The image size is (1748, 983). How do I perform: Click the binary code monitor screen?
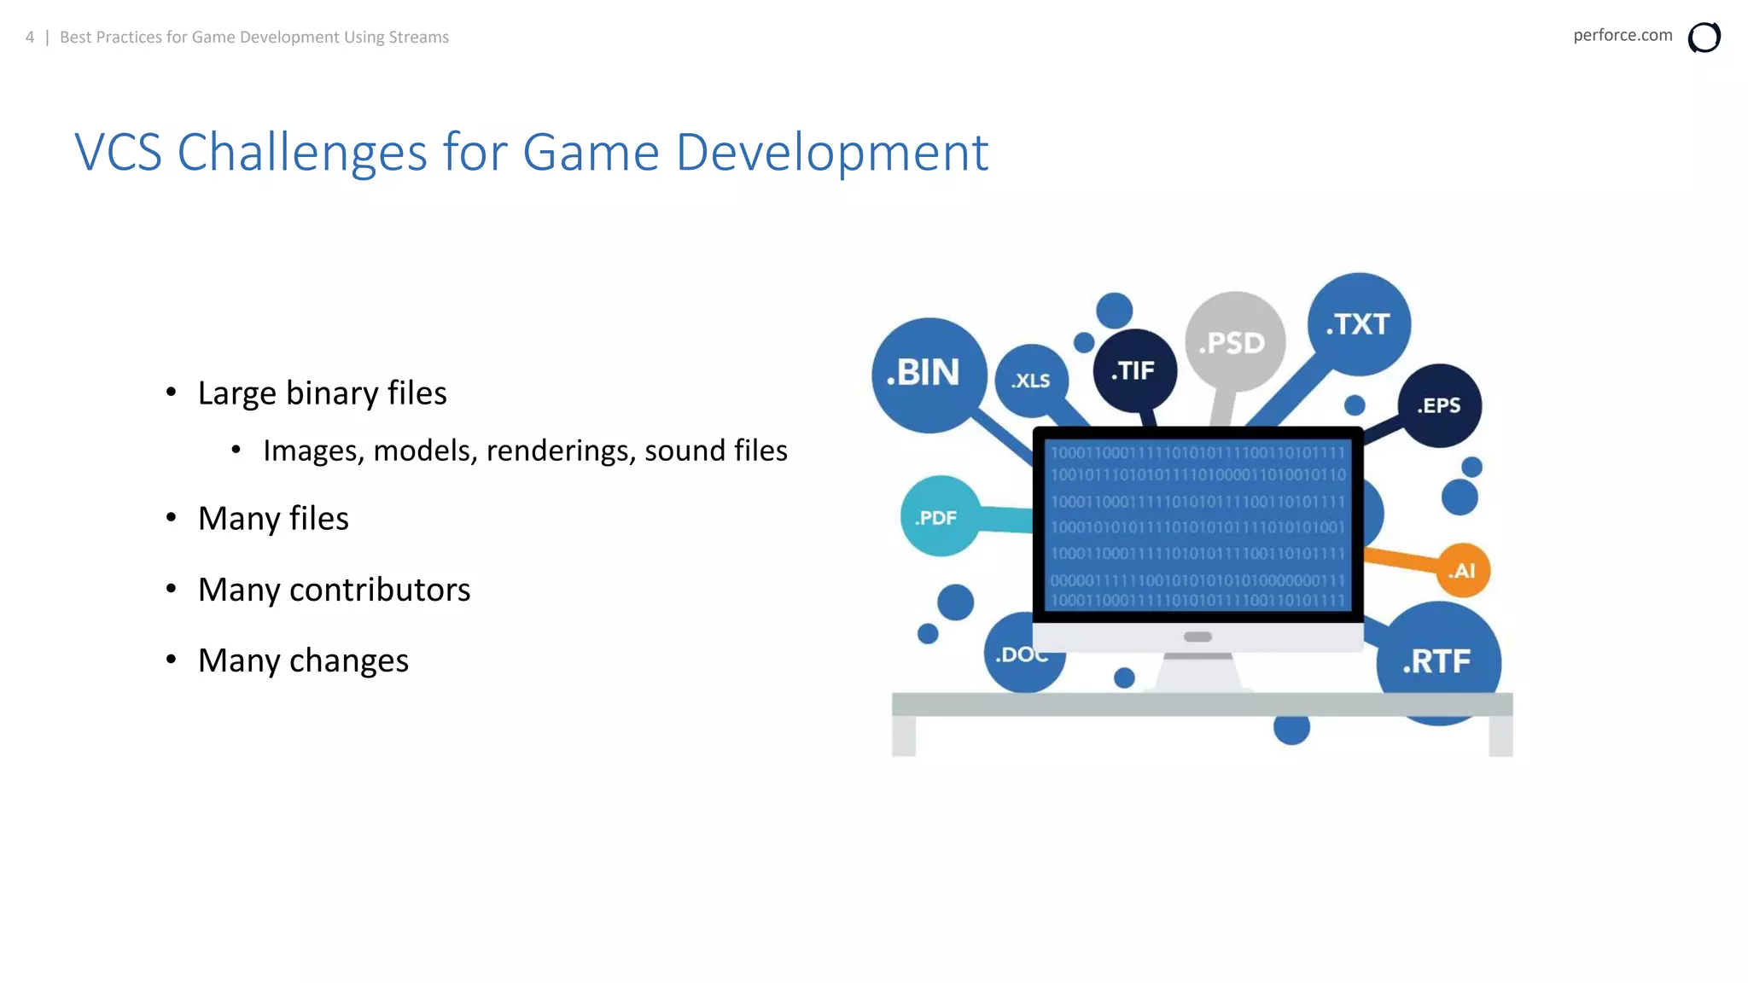pos(1197,525)
